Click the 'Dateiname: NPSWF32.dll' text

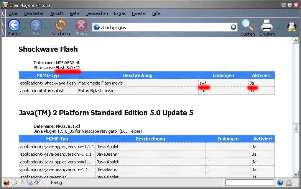[x=57, y=63]
